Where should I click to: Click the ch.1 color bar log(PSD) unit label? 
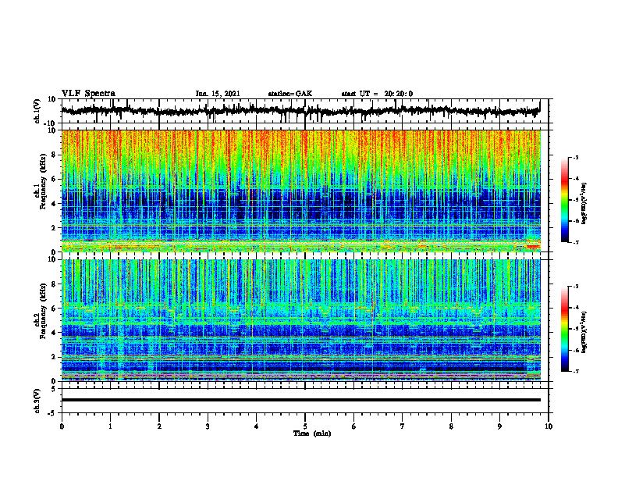584,203
